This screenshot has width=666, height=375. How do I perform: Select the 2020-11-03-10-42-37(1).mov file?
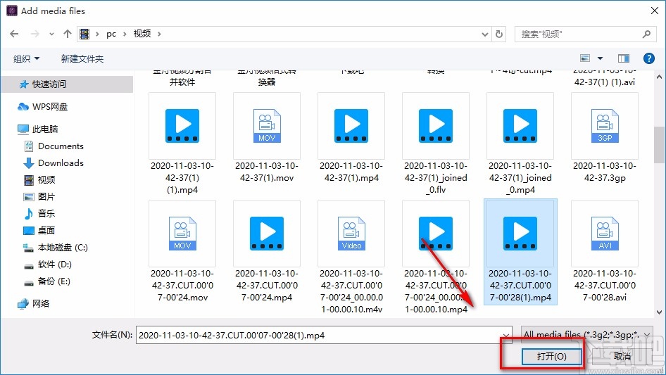pyautogui.click(x=267, y=125)
